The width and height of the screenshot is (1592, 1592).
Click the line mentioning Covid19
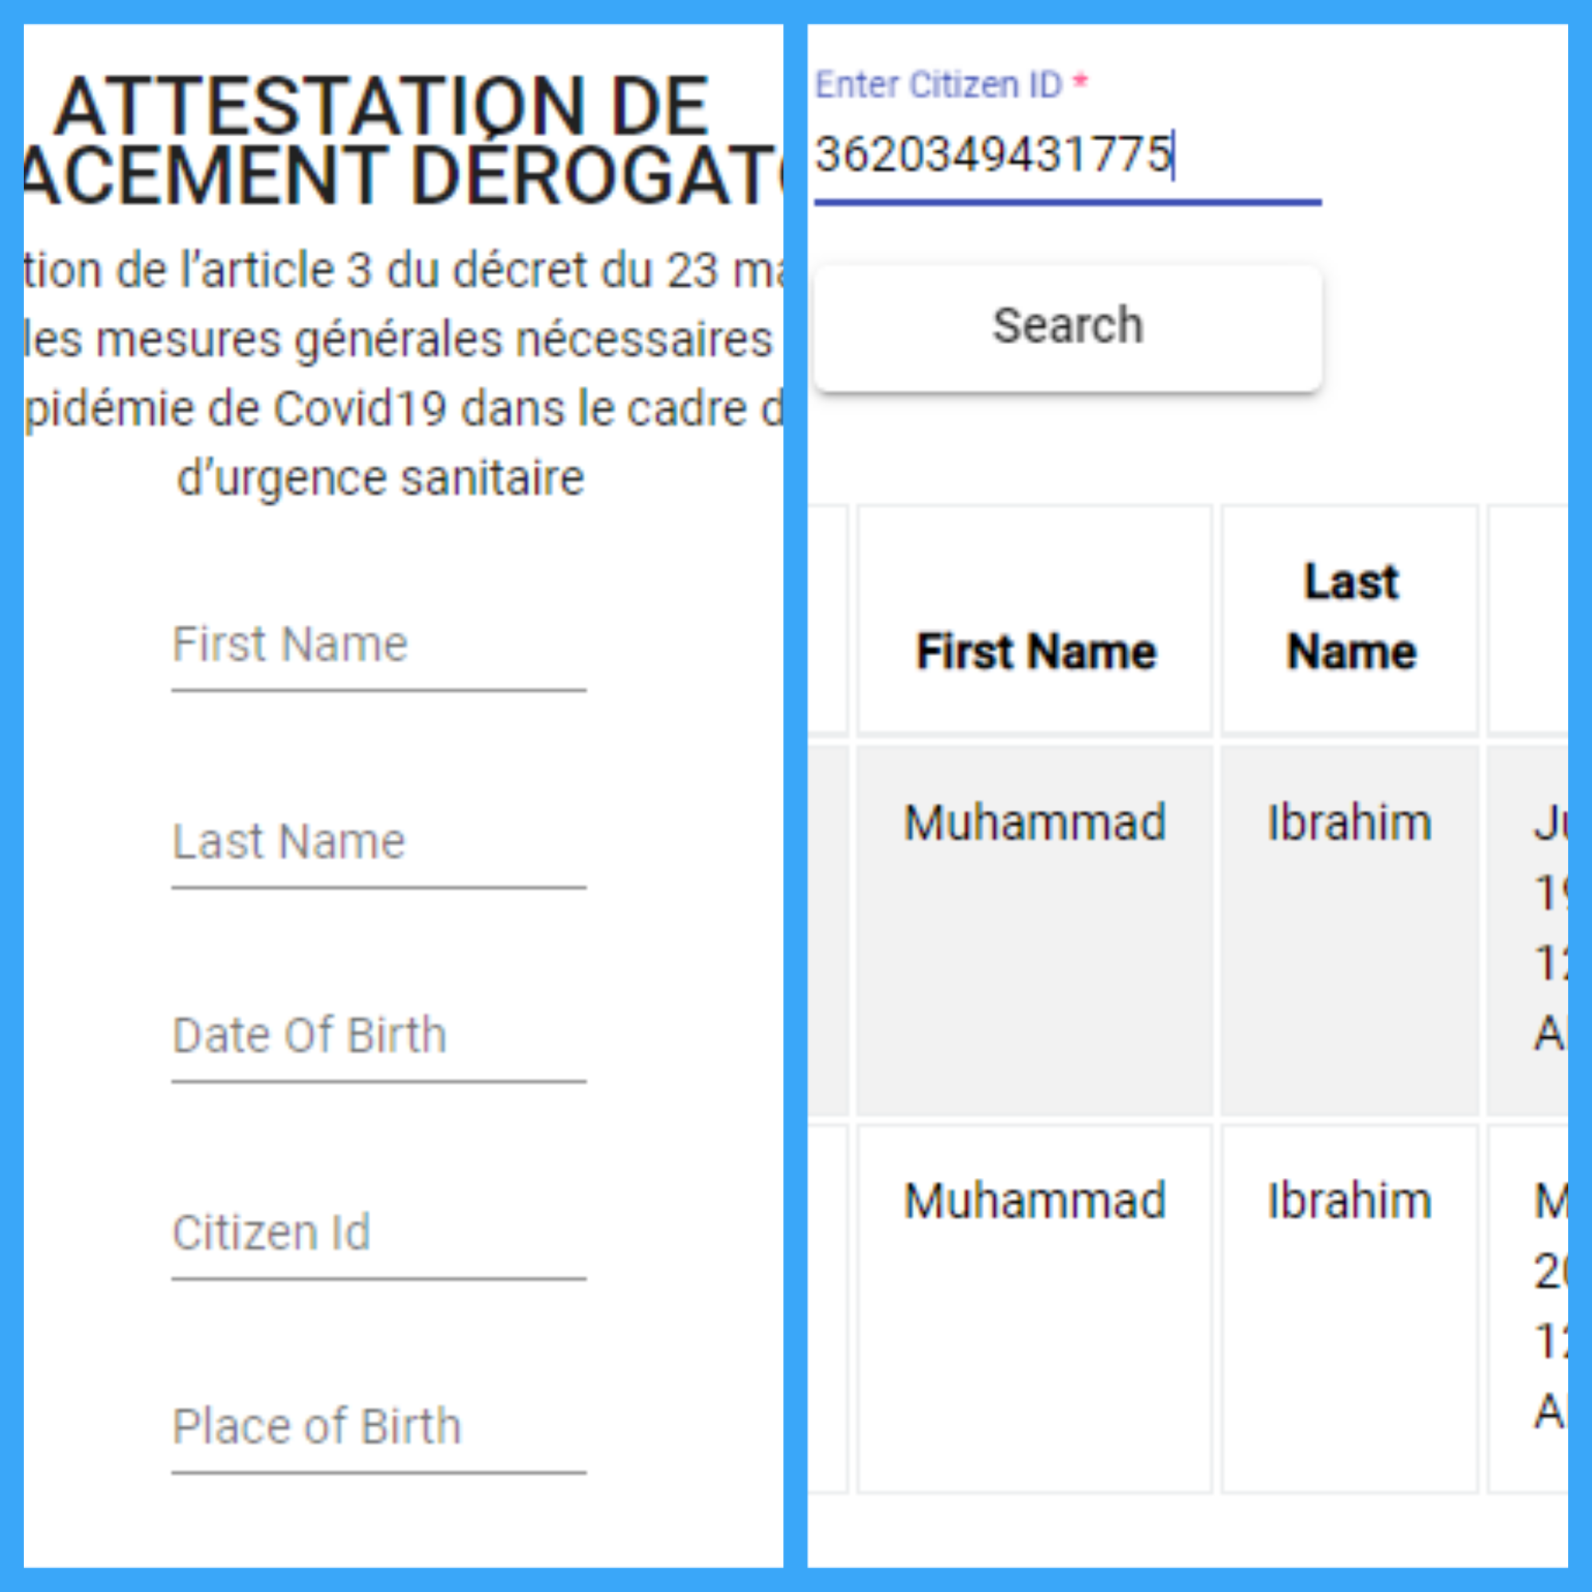404,409
